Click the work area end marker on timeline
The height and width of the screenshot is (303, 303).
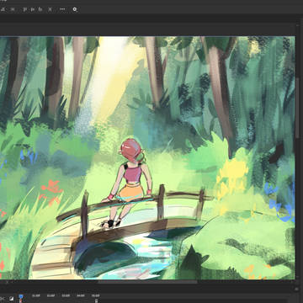tap(96, 300)
